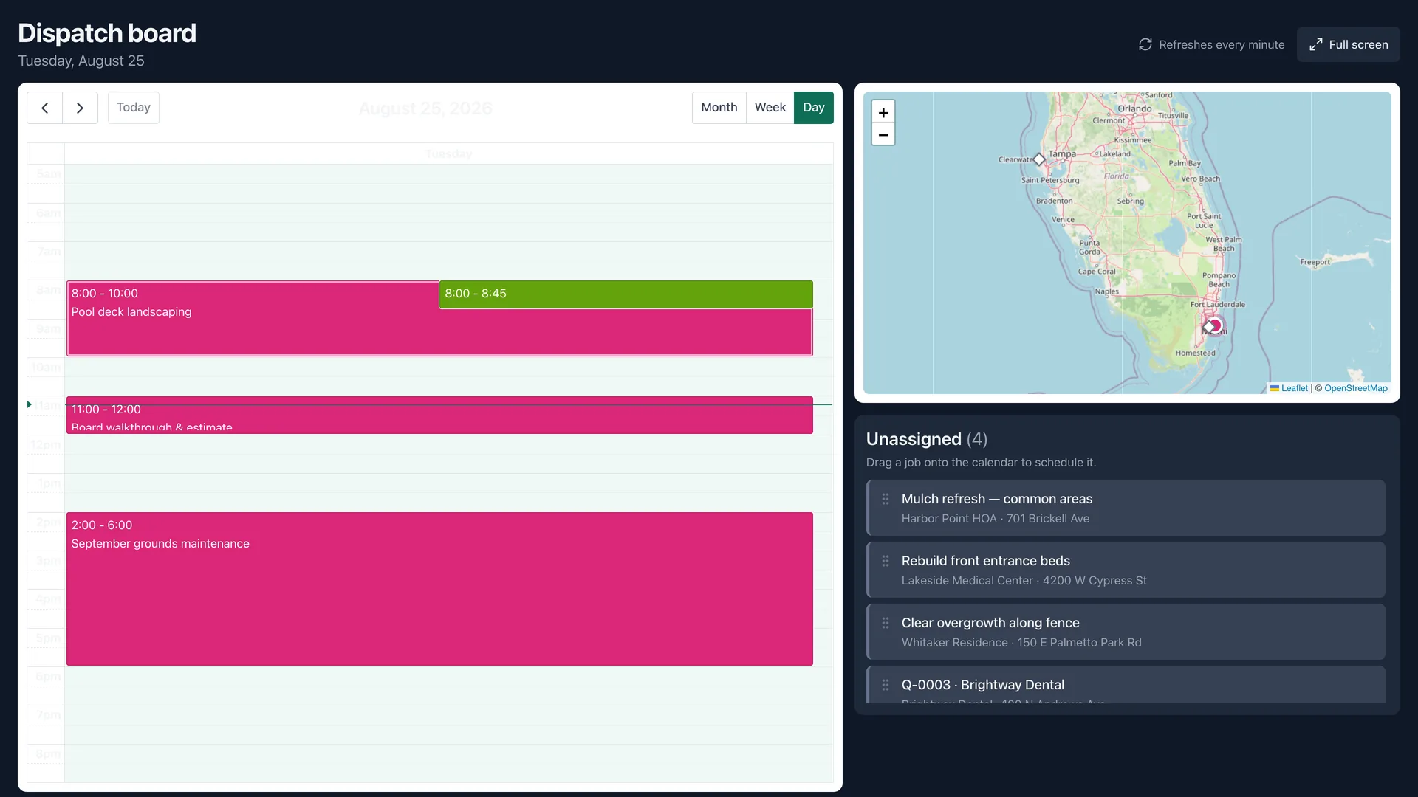Zoom in on the map
The width and height of the screenshot is (1418, 797).
click(x=883, y=112)
